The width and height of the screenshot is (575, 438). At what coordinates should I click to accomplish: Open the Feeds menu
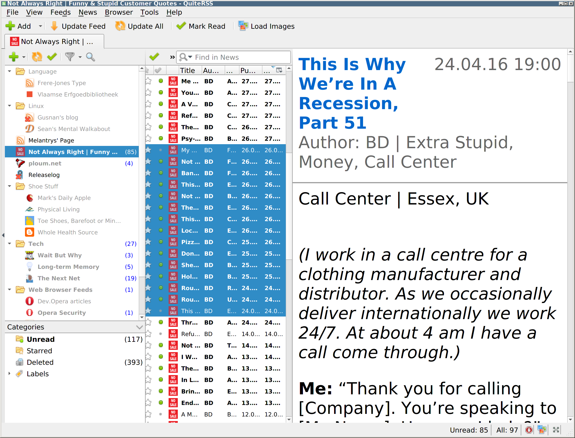[x=60, y=12]
